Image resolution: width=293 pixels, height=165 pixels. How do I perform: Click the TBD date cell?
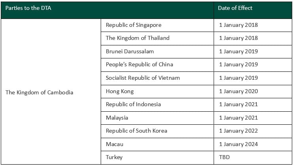(x=224, y=157)
